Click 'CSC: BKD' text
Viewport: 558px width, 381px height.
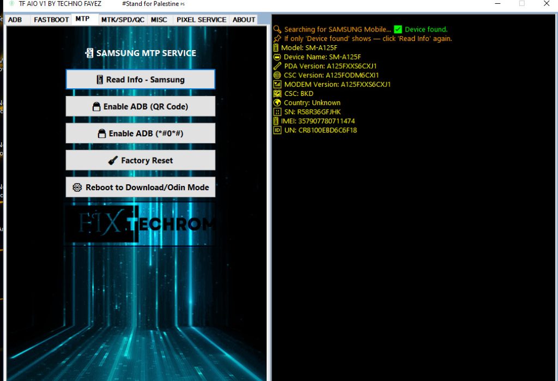click(x=299, y=94)
